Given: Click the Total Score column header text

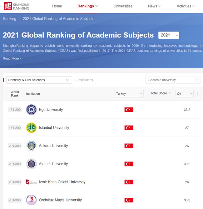Looking at the screenshot, I should pos(159,93).
